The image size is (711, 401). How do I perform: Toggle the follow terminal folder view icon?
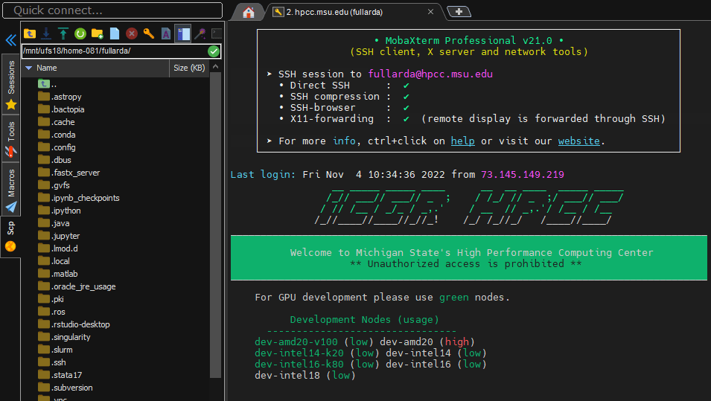pyautogui.click(x=183, y=33)
